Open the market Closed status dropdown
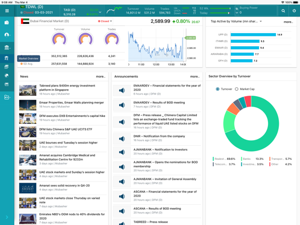The width and height of the screenshot is (300, 225). pyautogui.click(x=105, y=21)
